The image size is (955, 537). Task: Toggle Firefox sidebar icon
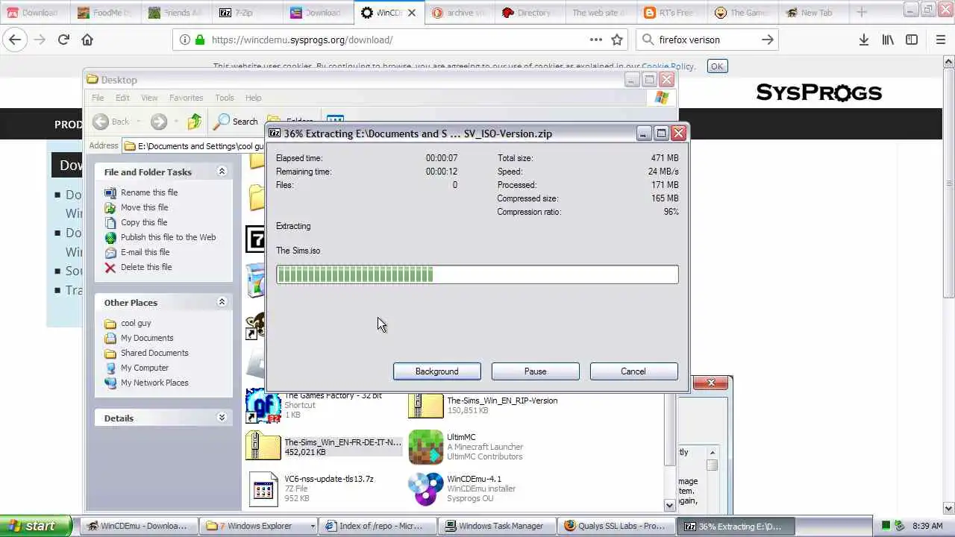(x=911, y=40)
